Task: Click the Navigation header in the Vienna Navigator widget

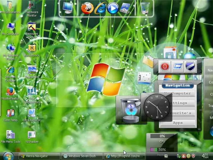Action: (178, 85)
